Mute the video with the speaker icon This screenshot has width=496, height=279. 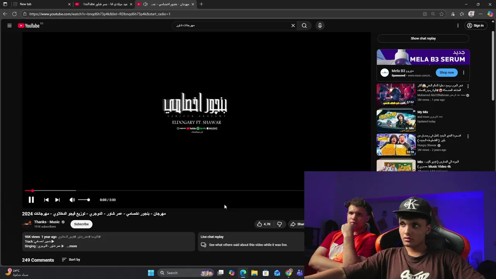pos(72,200)
